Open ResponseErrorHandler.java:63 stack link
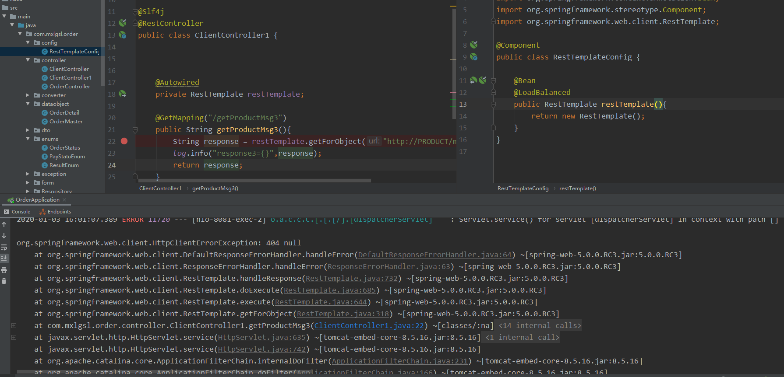Image resolution: width=784 pixels, height=377 pixels. click(388, 266)
